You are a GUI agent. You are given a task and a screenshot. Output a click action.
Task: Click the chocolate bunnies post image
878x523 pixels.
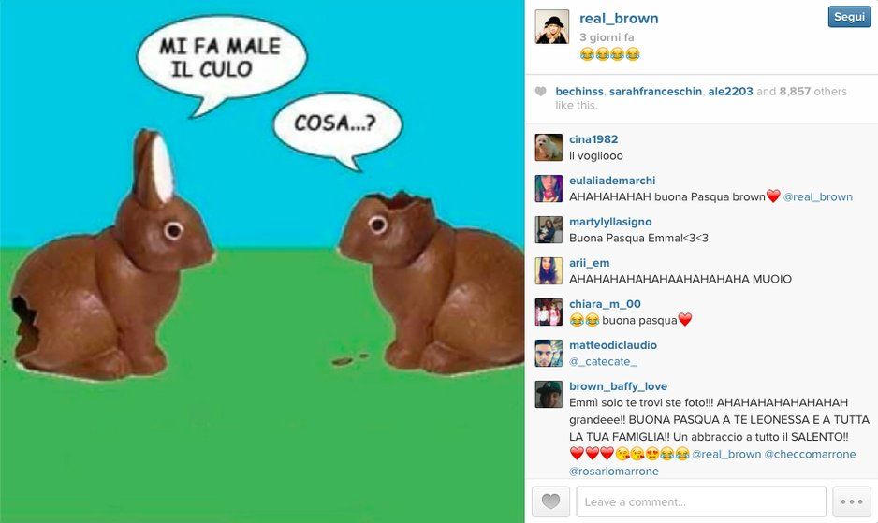pyautogui.click(x=262, y=262)
